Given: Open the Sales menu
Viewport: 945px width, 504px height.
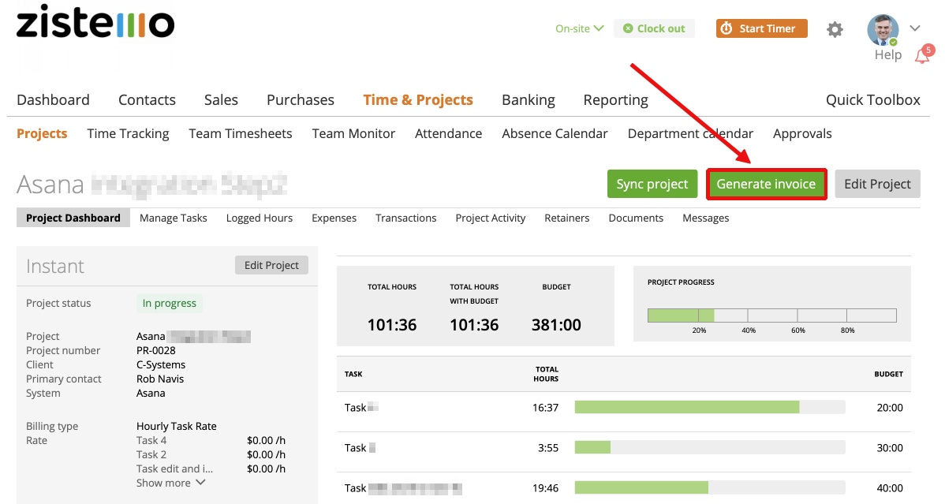Looking at the screenshot, I should click(221, 100).
